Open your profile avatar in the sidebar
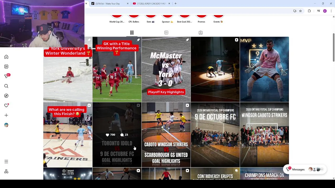Image resolution: width=335 pixels, height=188 pixels. click(x=6, y=125)
